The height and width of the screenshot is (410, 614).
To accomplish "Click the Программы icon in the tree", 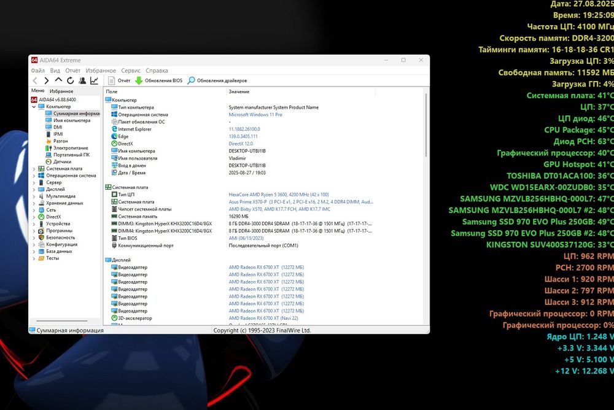I will [41, 231].
